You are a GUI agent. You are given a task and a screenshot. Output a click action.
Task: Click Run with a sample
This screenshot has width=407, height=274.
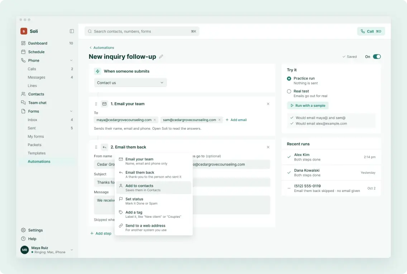[x=308, y=106]
